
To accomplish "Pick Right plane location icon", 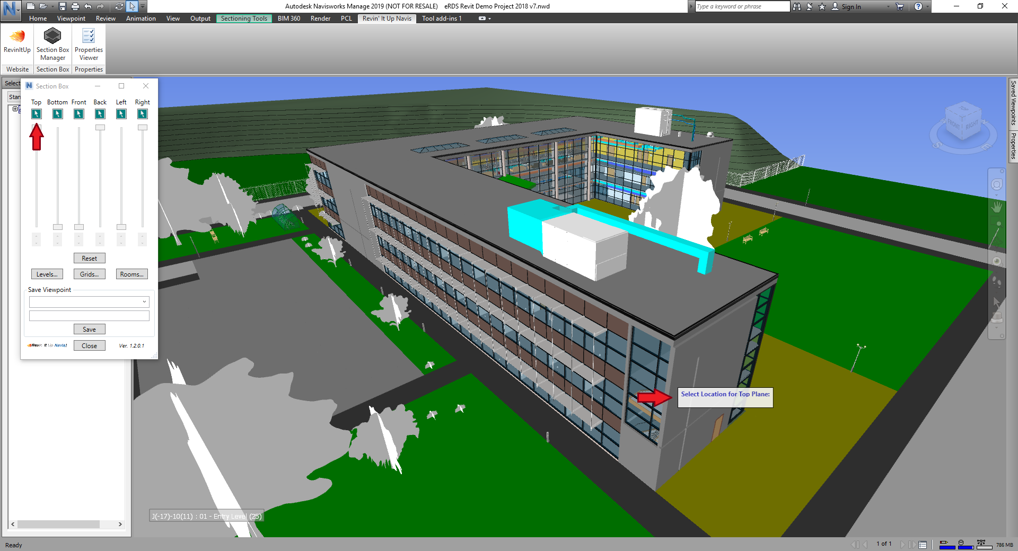I will [143, 114].
